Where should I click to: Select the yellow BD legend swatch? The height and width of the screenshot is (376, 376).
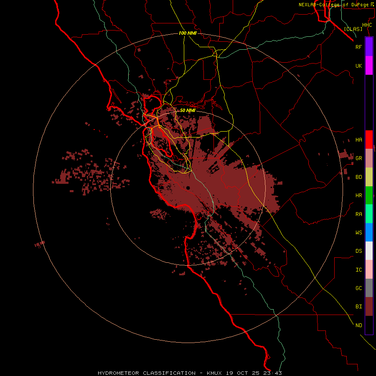tap(369, 177)
